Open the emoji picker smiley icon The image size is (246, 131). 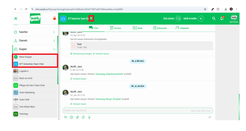coord(71,117)
